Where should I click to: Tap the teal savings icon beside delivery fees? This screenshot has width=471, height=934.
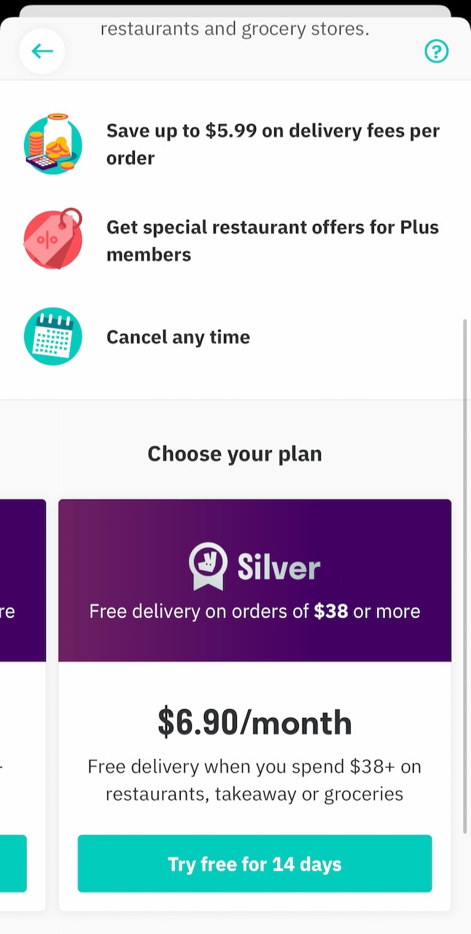[x=52, y=144]
